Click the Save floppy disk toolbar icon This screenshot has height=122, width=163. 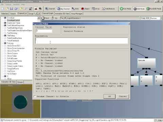pos(12,9)
